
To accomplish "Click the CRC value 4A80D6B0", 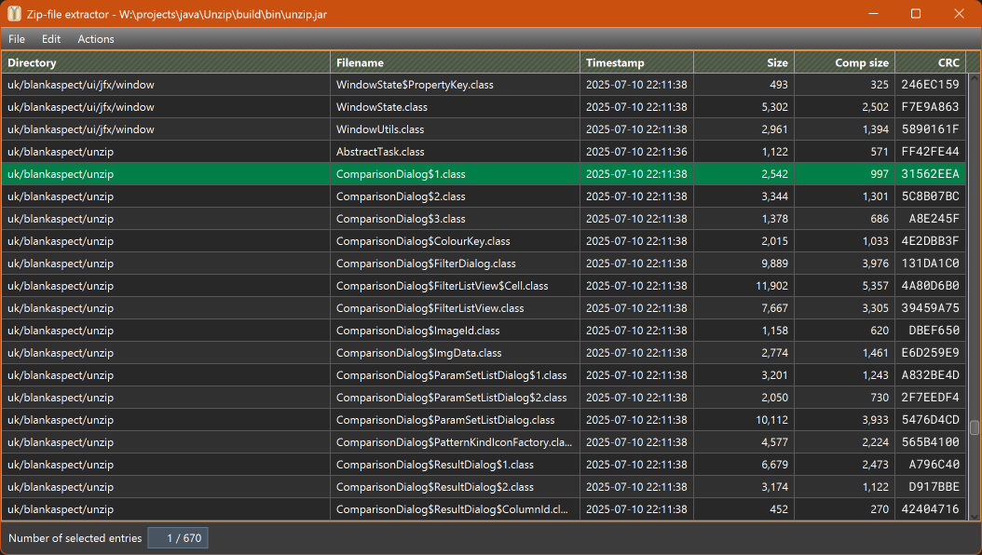I will tap(930, 286).
